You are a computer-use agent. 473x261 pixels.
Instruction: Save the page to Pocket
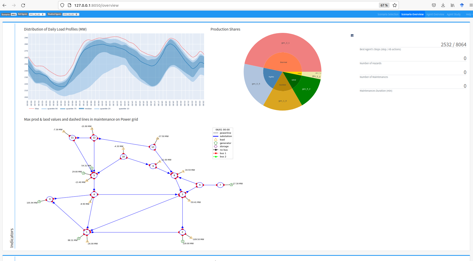(x=434, y=5)
